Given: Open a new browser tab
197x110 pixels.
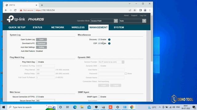Looking at the screenshot, I should [x=42, y=5].
